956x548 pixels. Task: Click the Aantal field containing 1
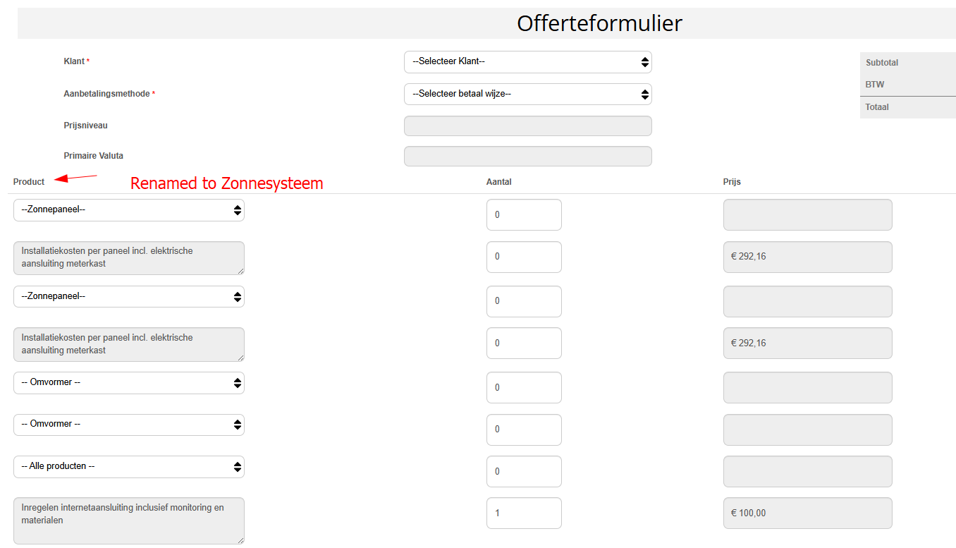tap(524, 513)
